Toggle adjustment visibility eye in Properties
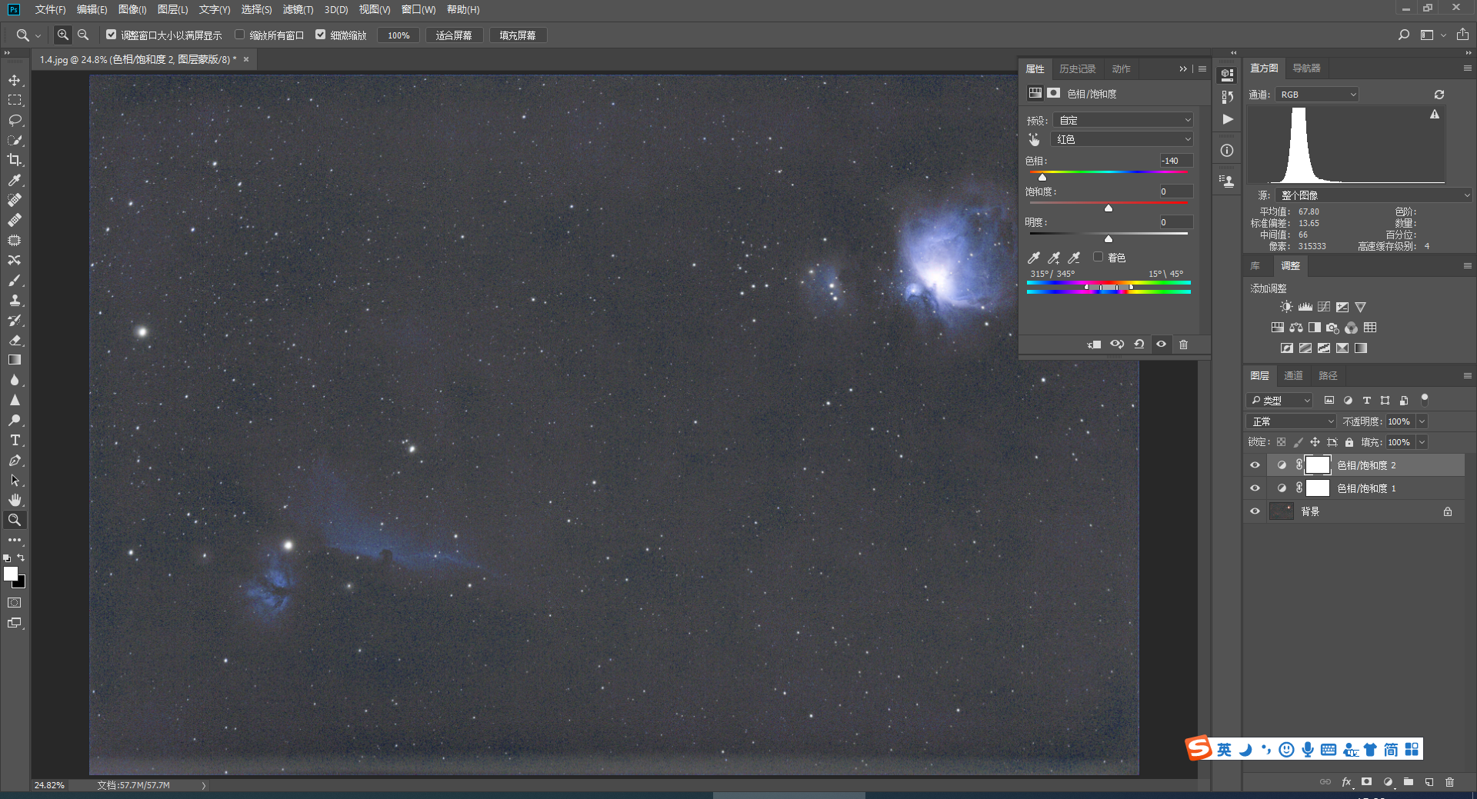The width and height of the screenshot is (1477, 799). click(1161, 345)
